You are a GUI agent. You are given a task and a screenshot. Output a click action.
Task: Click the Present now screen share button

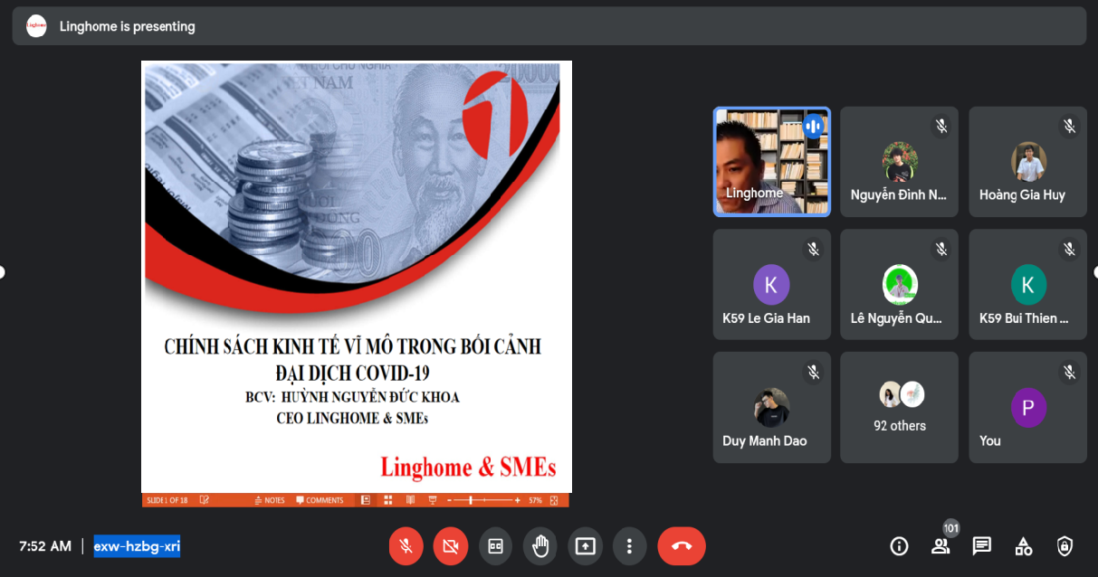coord(585,546)
